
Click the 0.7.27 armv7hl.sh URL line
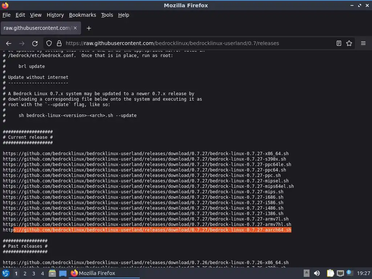tap(147, 225)
